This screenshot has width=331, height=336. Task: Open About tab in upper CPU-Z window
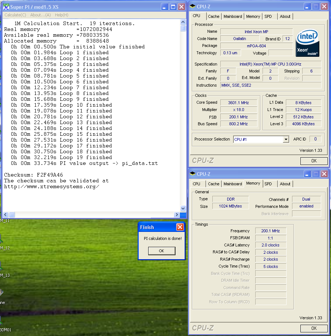[285, 16]
